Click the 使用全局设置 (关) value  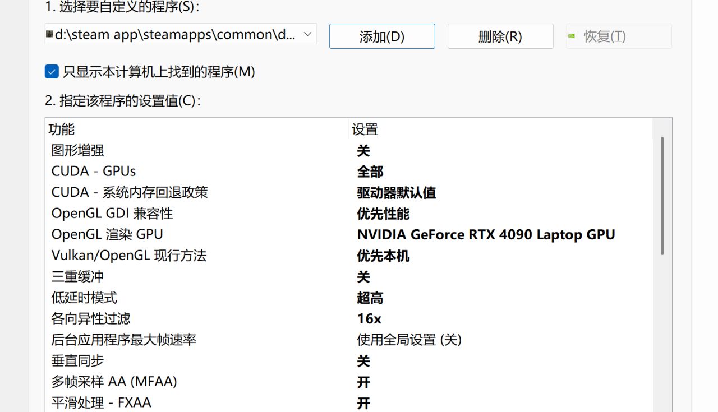(x=409, y=340)
